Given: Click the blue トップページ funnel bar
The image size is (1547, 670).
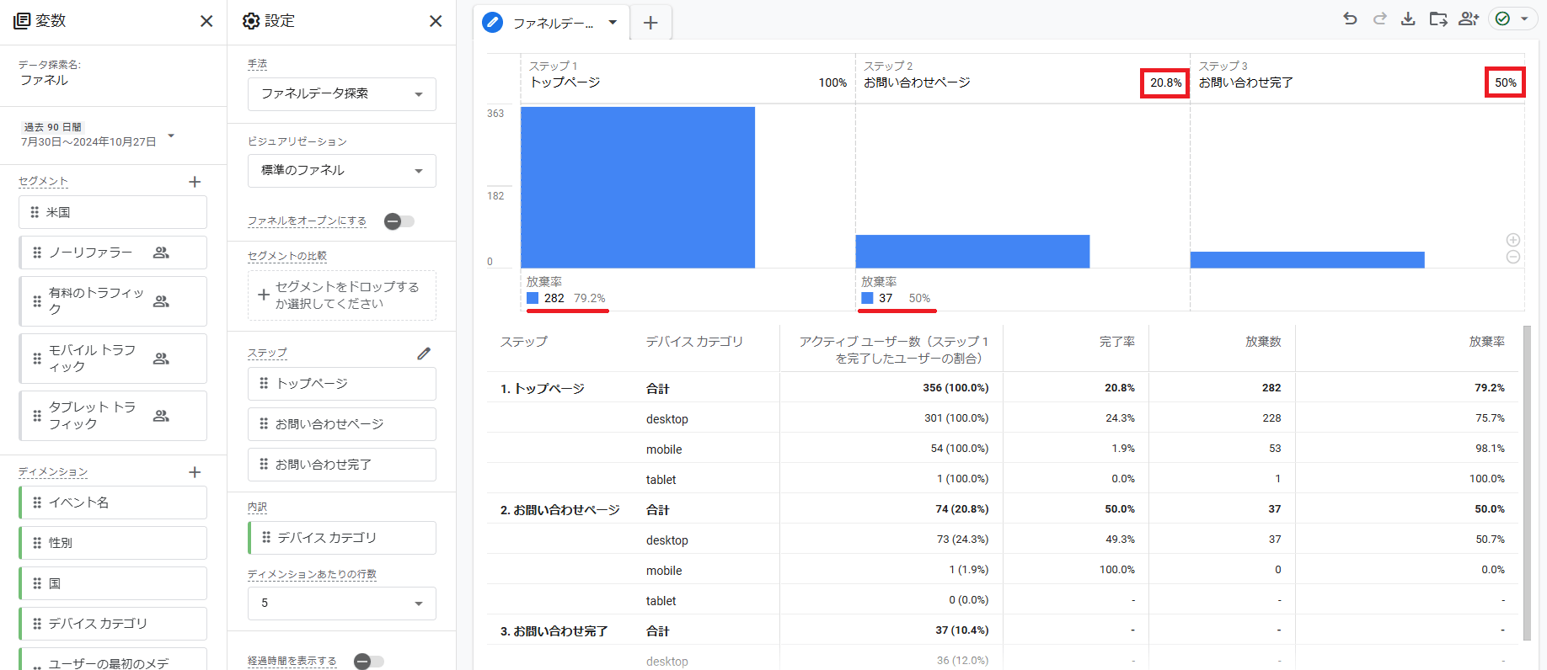Looking at the screenshot, I should pos(638,187).
